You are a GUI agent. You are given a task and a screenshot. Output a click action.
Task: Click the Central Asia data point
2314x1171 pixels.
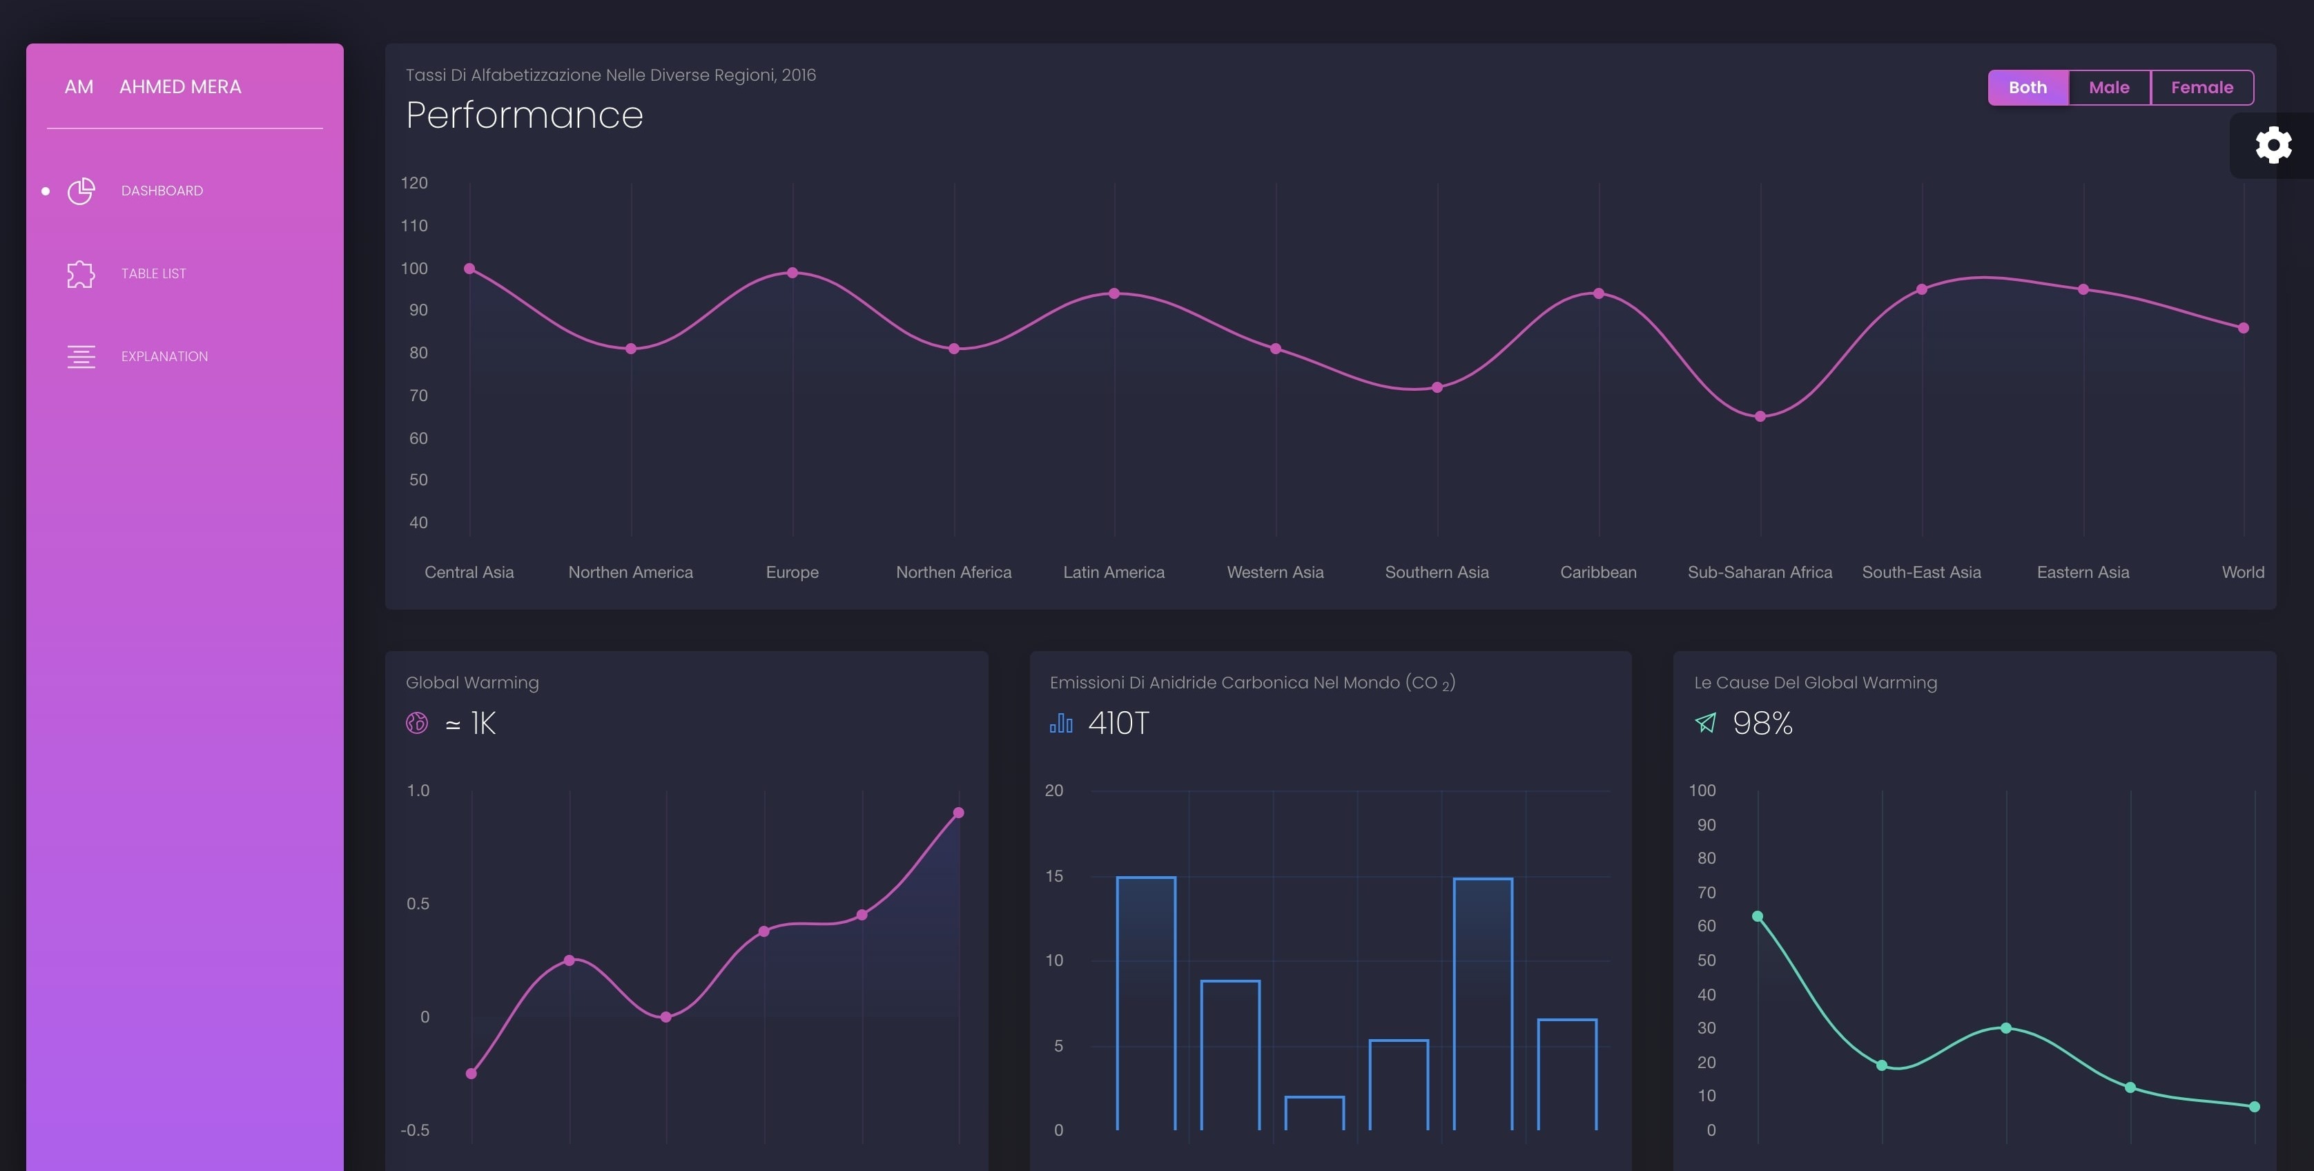(469, 268)
